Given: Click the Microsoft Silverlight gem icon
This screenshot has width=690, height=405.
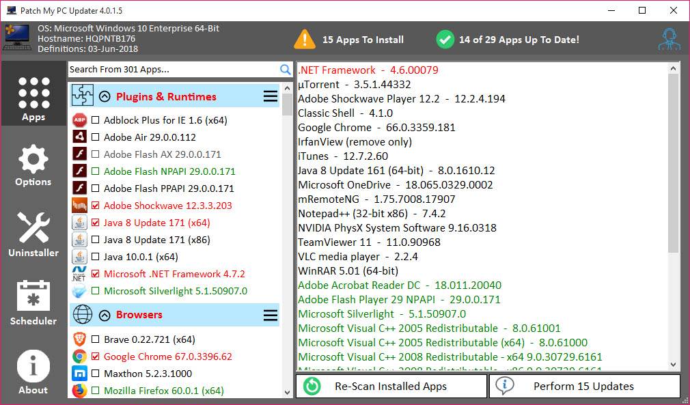Looking at the screenshot, I should (80, 291).
